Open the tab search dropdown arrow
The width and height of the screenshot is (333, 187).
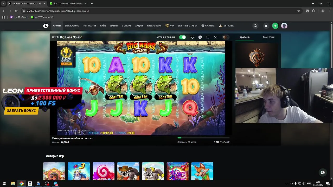tap(3, 4)
